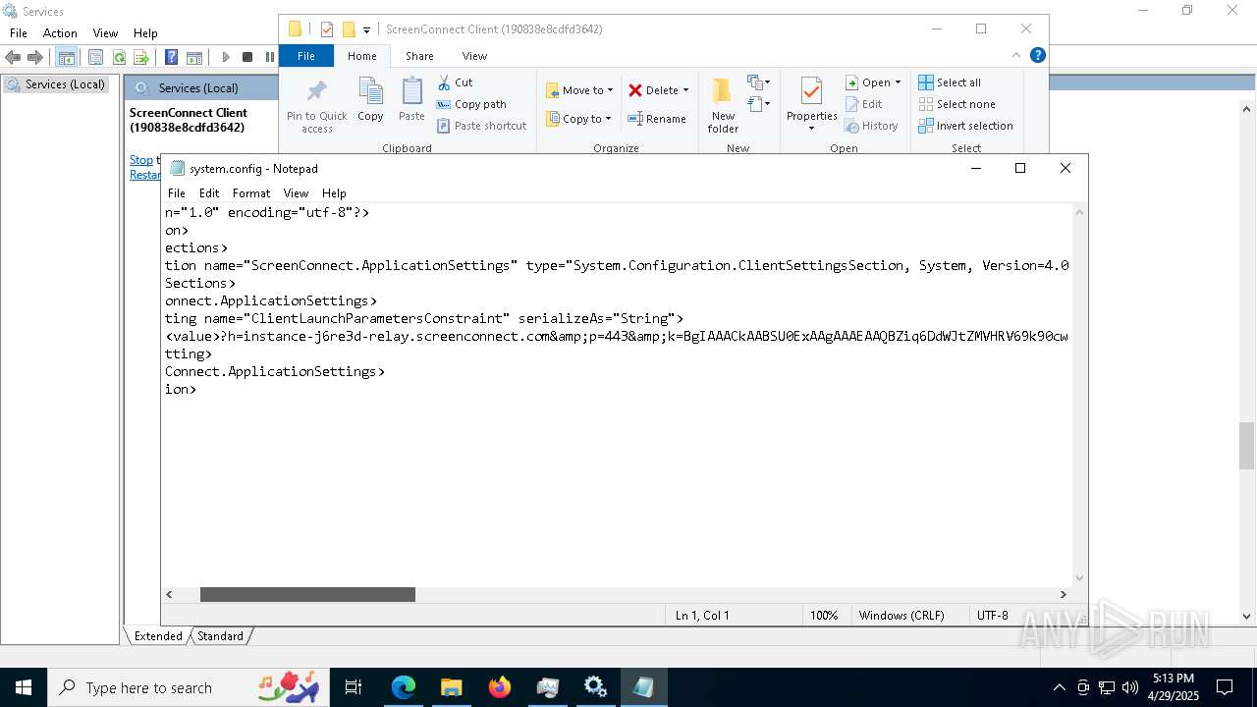Create a New folder from the ribbon

tap(723, 106)
